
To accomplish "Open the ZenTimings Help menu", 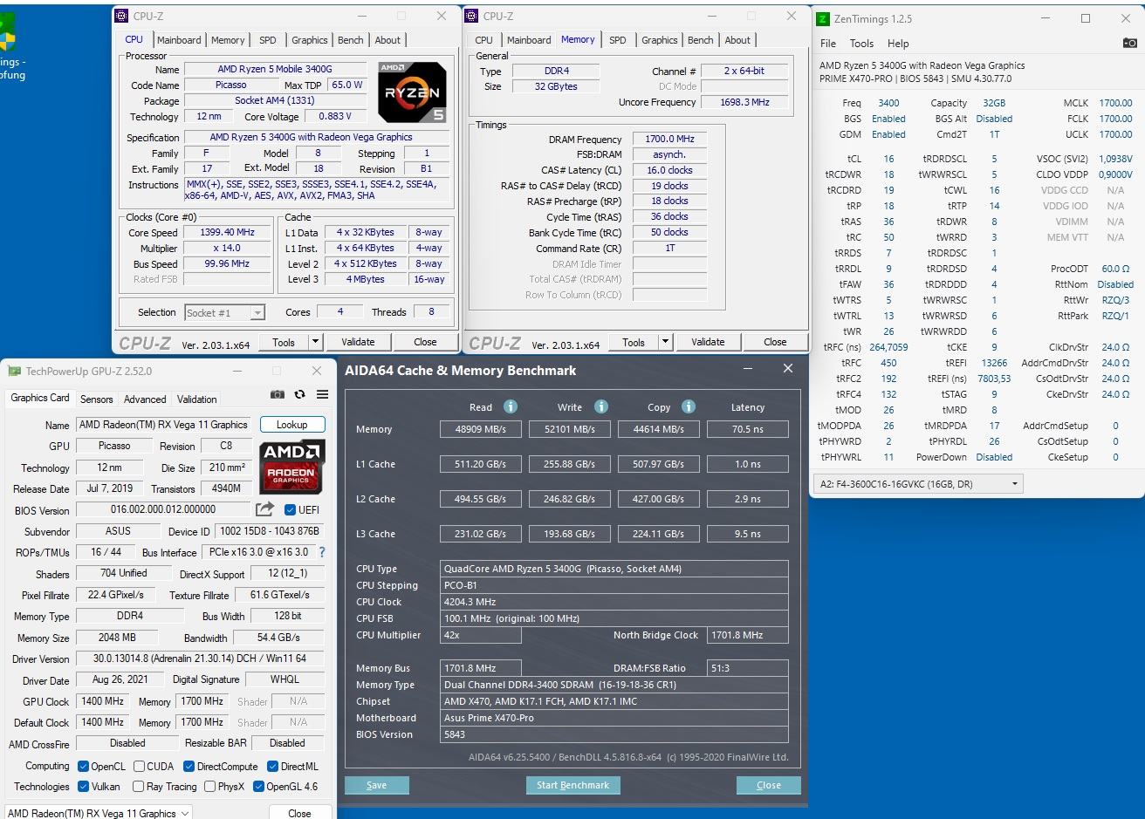I will [x=898, y=43].
